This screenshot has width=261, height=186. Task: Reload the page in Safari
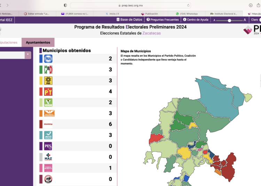click(189, 5)
